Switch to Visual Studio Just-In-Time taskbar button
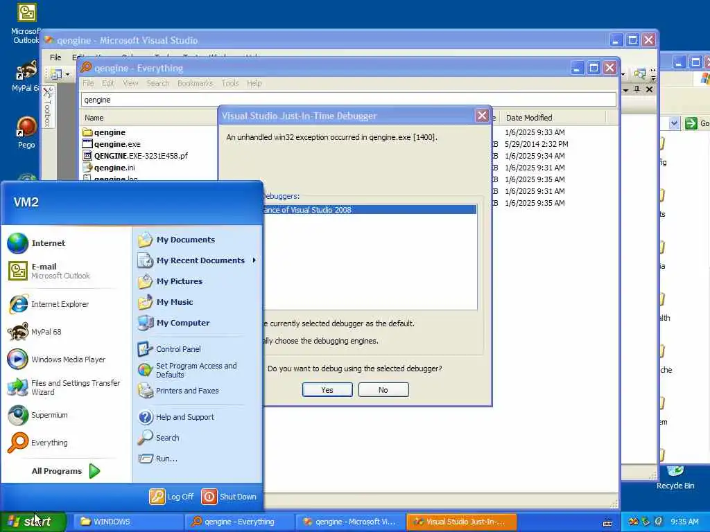Viewport: 710px width, 532px height. [x=461, y=522]
